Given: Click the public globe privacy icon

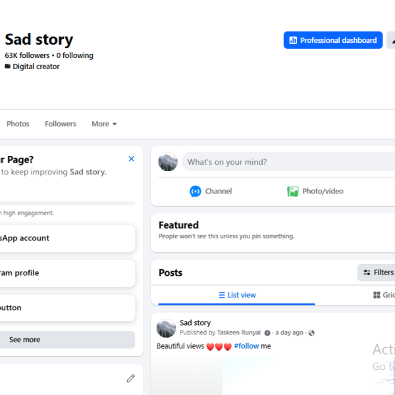Looking at the screenshot, I should 311,333.
